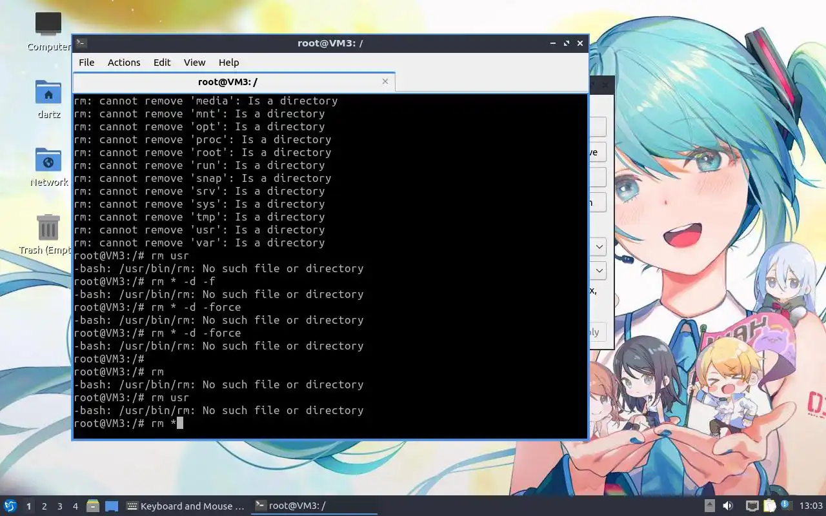
Task: Click the command line 'rm * -d -f'
Action: coord(145,281)
